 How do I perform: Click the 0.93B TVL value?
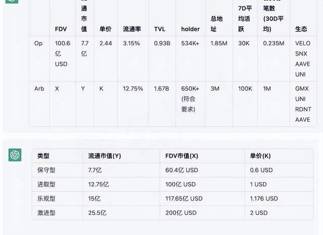click(x=161, y=43)
